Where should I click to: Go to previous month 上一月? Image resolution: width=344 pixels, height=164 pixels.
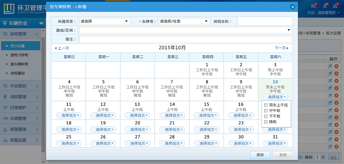coord(62,48)
